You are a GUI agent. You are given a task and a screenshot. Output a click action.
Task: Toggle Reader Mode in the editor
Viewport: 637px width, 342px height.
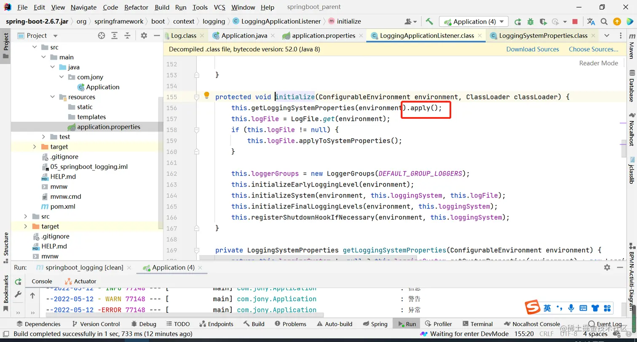tap(598, 63)
